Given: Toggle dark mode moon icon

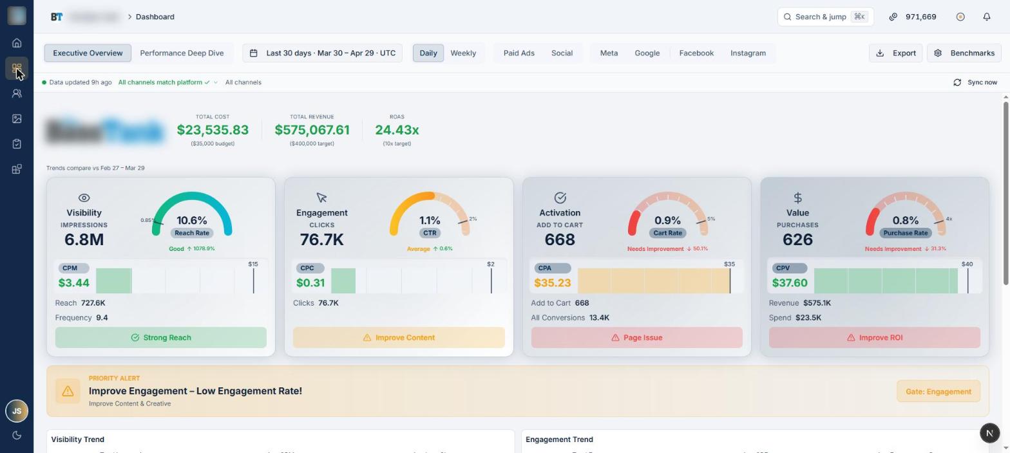Looking at the screenshot, I should click(17, 435).
